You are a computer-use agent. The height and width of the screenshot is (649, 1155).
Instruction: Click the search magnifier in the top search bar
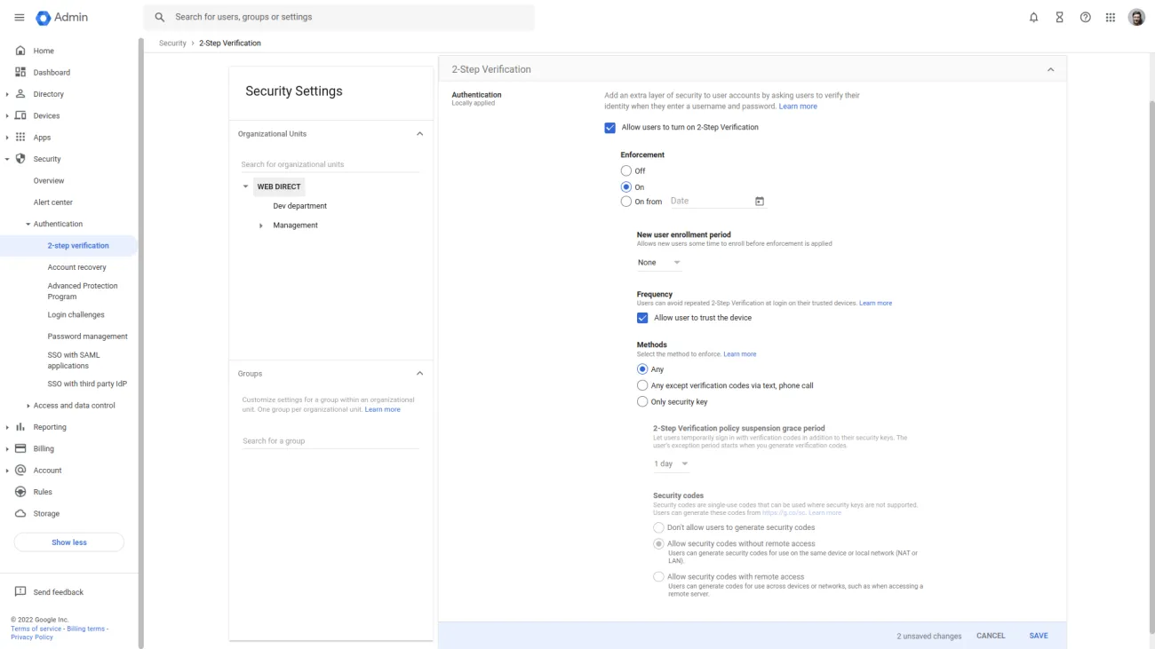pos(159,16)
